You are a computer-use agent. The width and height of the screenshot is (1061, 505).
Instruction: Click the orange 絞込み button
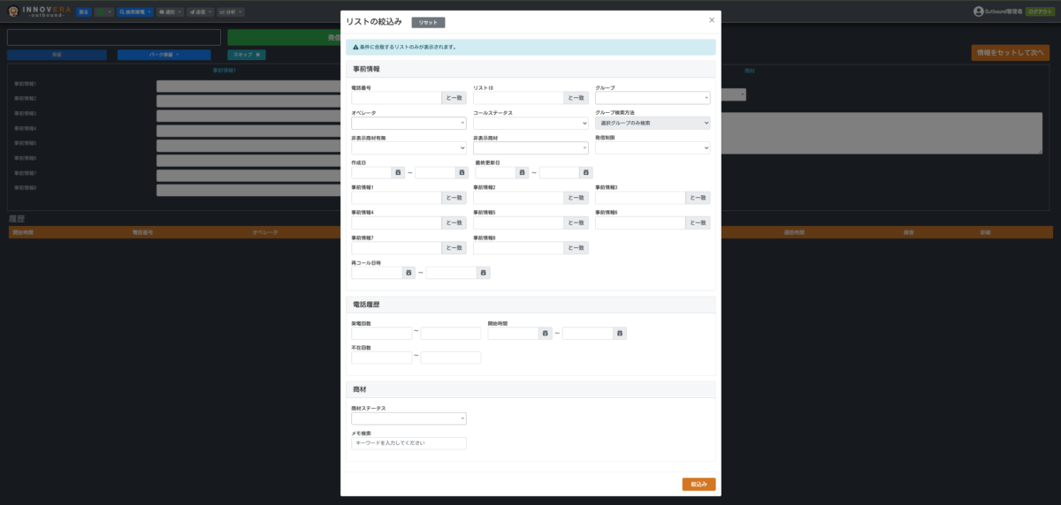(x=698, y=484)
